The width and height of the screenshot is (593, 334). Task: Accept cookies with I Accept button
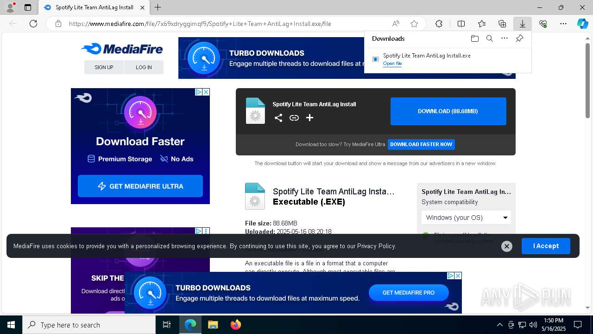(x=546, y=246)
